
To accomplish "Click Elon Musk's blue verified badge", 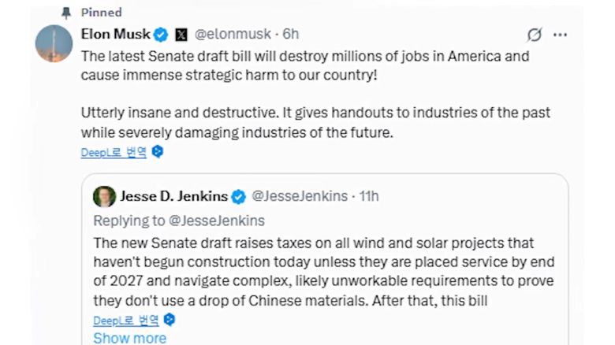I will (161, 34).
